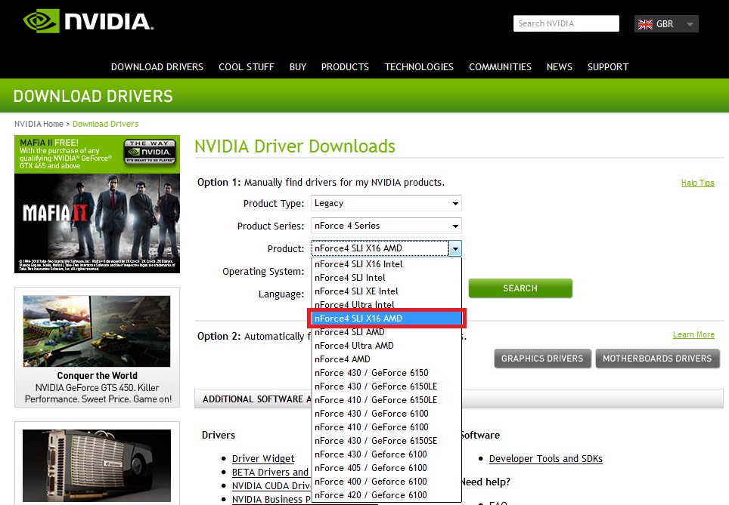729x505 pixels.
Task: Select nForce 405 / Geforce 6100 option
Action: (x=386, y=468)
